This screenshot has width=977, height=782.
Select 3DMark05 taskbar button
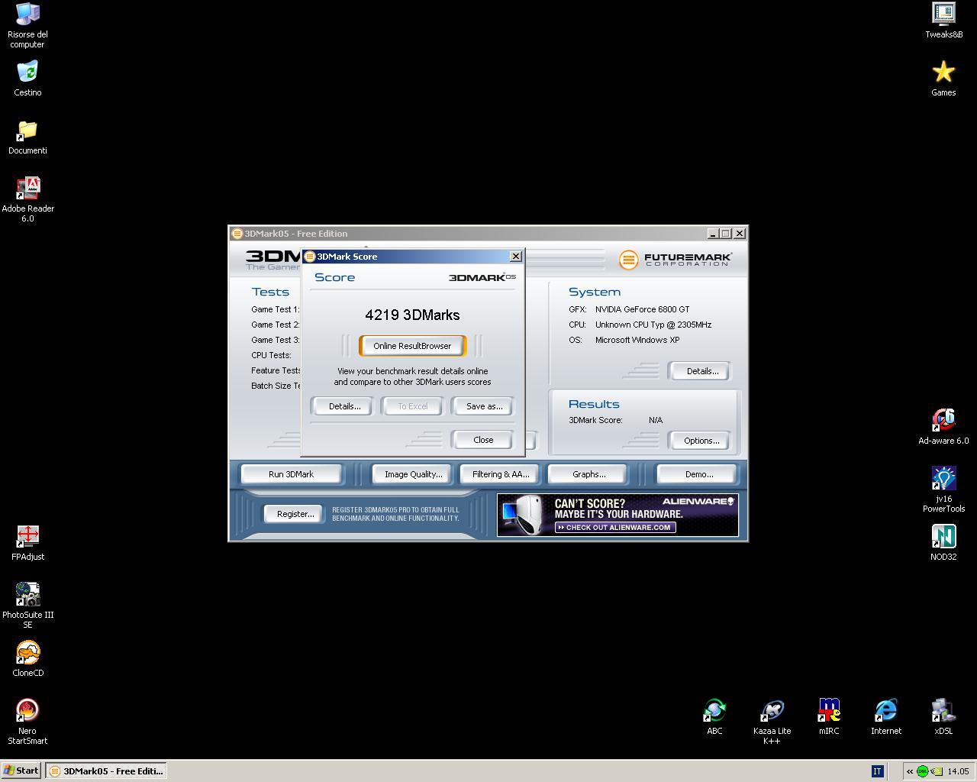[x=105, y=771]
